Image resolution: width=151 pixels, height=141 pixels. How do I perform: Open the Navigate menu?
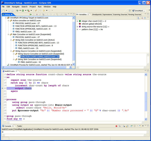16,7
